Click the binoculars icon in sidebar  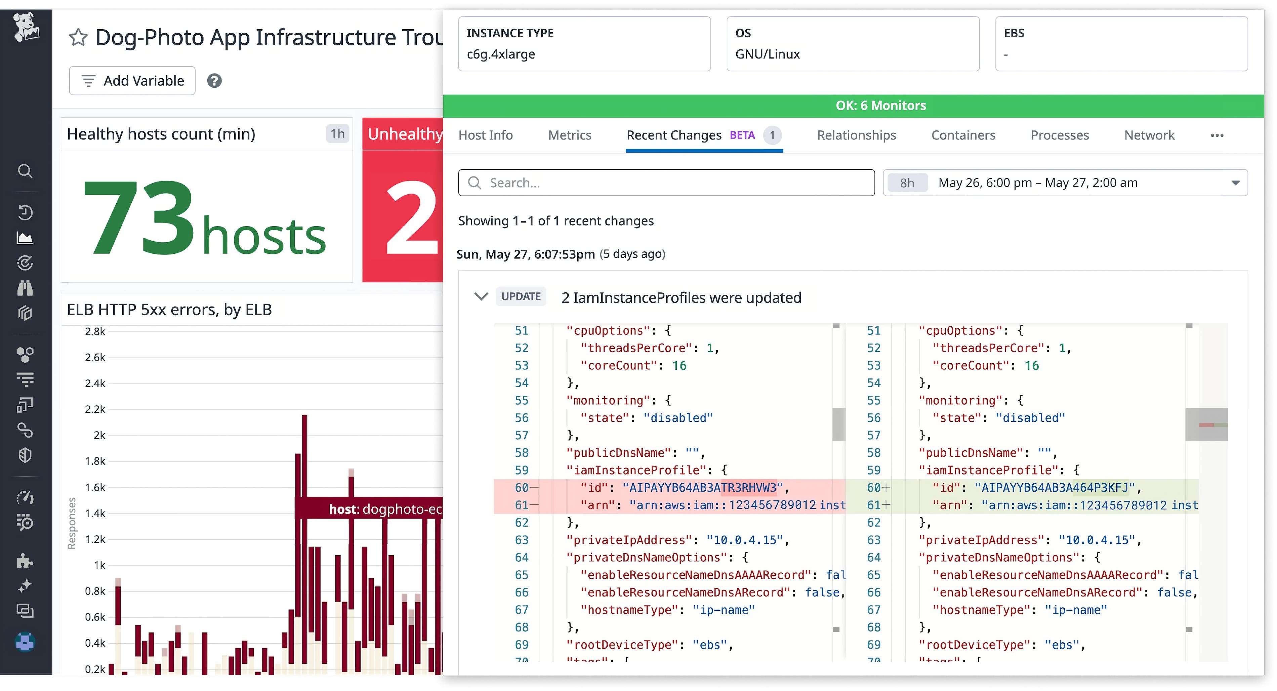pyautogui.click(x=25, y=288)
